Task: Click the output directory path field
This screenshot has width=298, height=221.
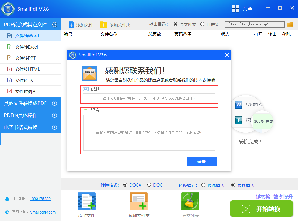Action: [255, 24]
